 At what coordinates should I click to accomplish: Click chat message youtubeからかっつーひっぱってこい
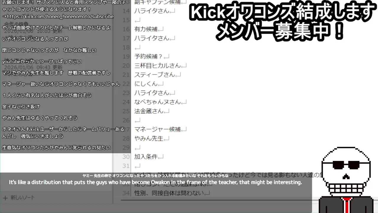click(x=42, y=62)
